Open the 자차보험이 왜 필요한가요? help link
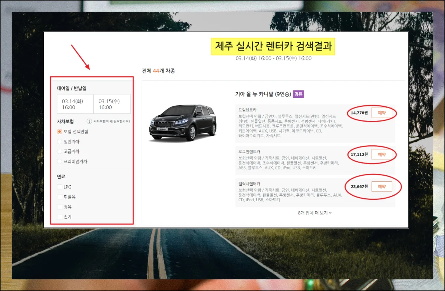The image size is (445, 291). pos(112,121)
